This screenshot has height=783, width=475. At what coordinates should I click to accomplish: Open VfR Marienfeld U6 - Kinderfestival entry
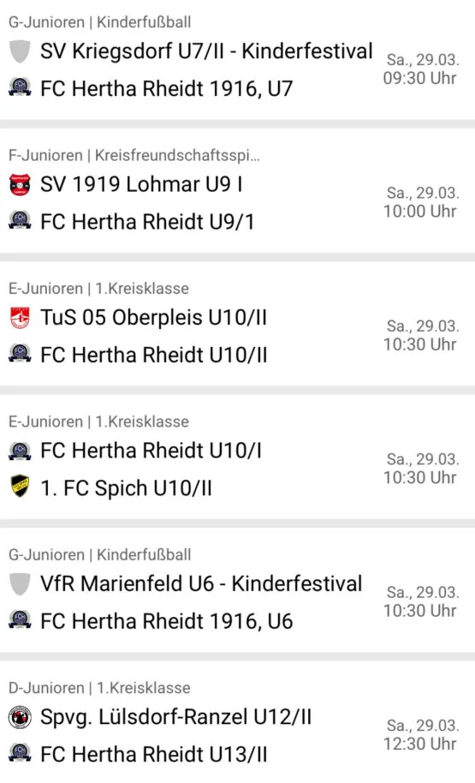tap(202, 583)
